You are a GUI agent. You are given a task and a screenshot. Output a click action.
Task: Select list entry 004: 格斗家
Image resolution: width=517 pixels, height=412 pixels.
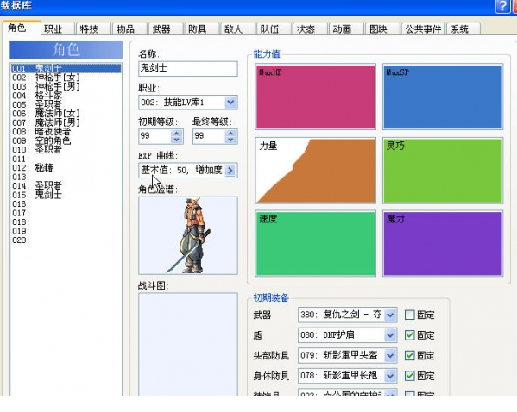66,96
